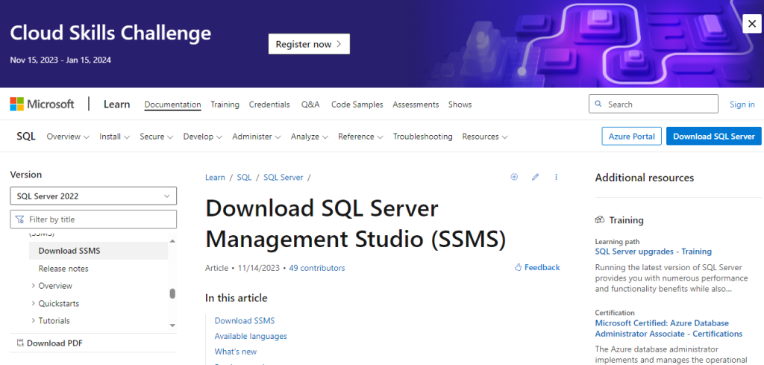
Task: Jump to Available languages section
Action: click(x=251, y=336)
